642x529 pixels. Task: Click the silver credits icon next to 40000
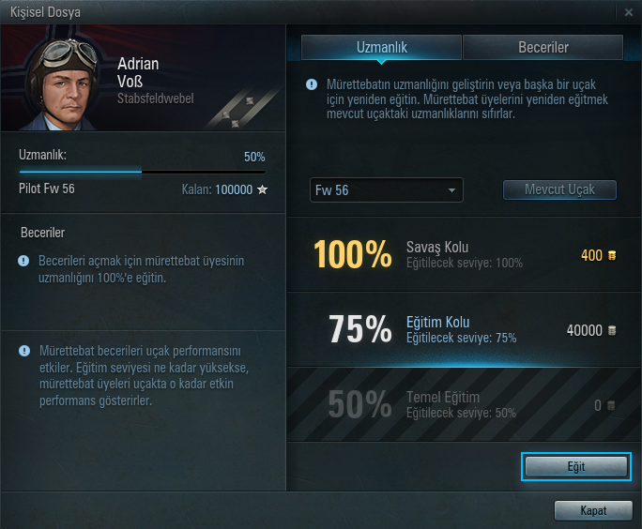click(x=612, y=330)
